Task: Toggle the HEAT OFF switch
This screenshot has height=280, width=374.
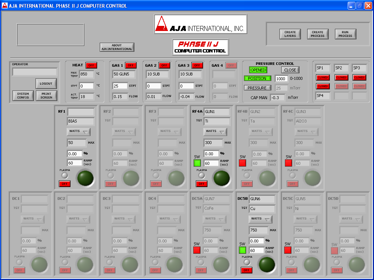Action: [x=91, y=65]
